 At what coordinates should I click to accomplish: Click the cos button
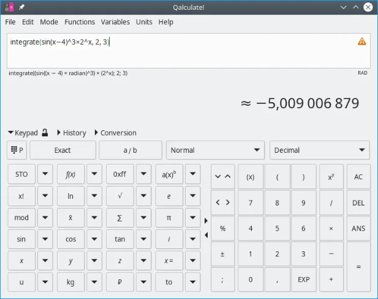tap(70, 239)
